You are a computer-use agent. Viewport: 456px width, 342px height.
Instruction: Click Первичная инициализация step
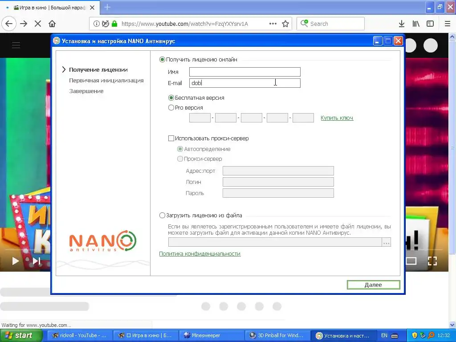pyautogui.click(x=106, y=81)
